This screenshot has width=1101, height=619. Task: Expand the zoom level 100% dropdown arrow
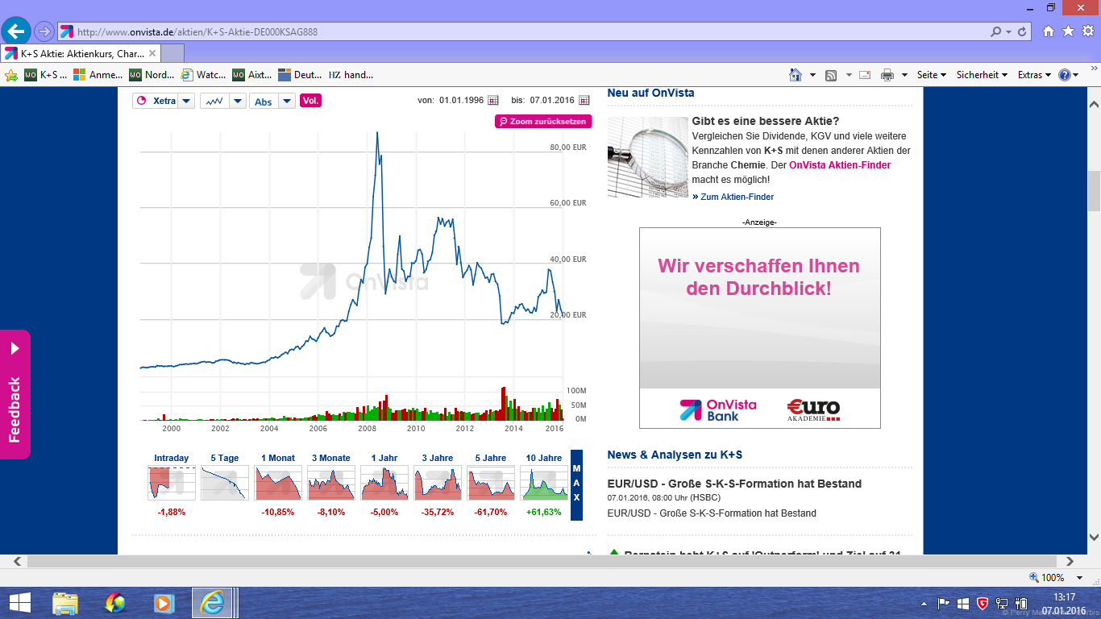pos(1080,578)
